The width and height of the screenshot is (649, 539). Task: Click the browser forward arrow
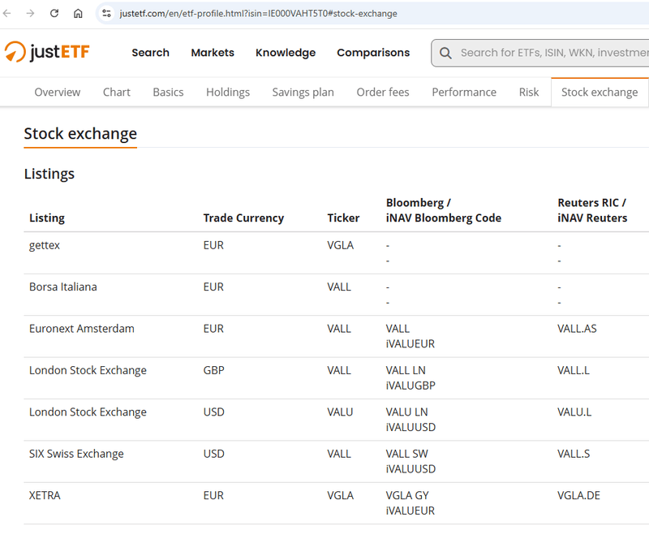coord(30,13)
